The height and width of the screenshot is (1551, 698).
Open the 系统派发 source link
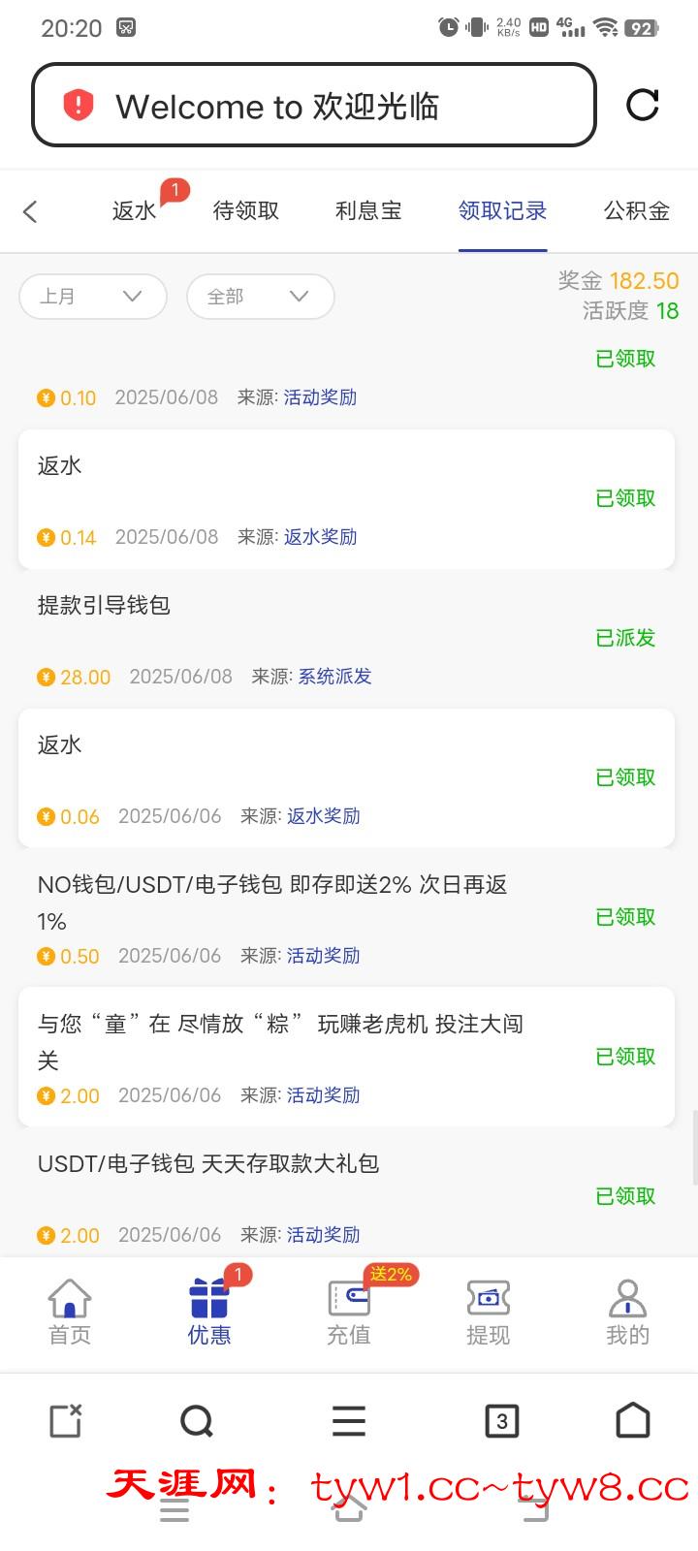334,677
